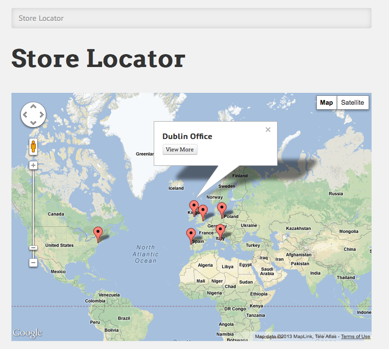
Task: Pan the map left with the arrow
Action: tap(25, 115)
